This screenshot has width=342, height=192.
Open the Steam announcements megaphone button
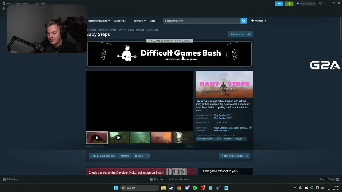coord(279,3)
